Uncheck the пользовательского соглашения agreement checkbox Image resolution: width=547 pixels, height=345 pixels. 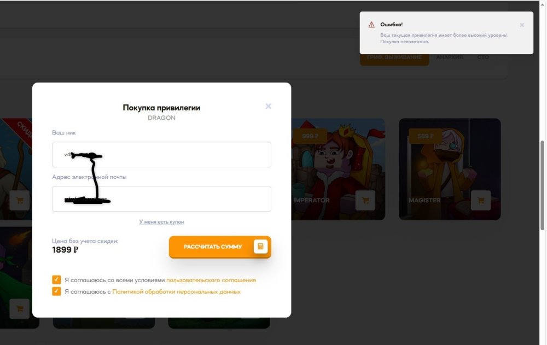click(56, 280)
